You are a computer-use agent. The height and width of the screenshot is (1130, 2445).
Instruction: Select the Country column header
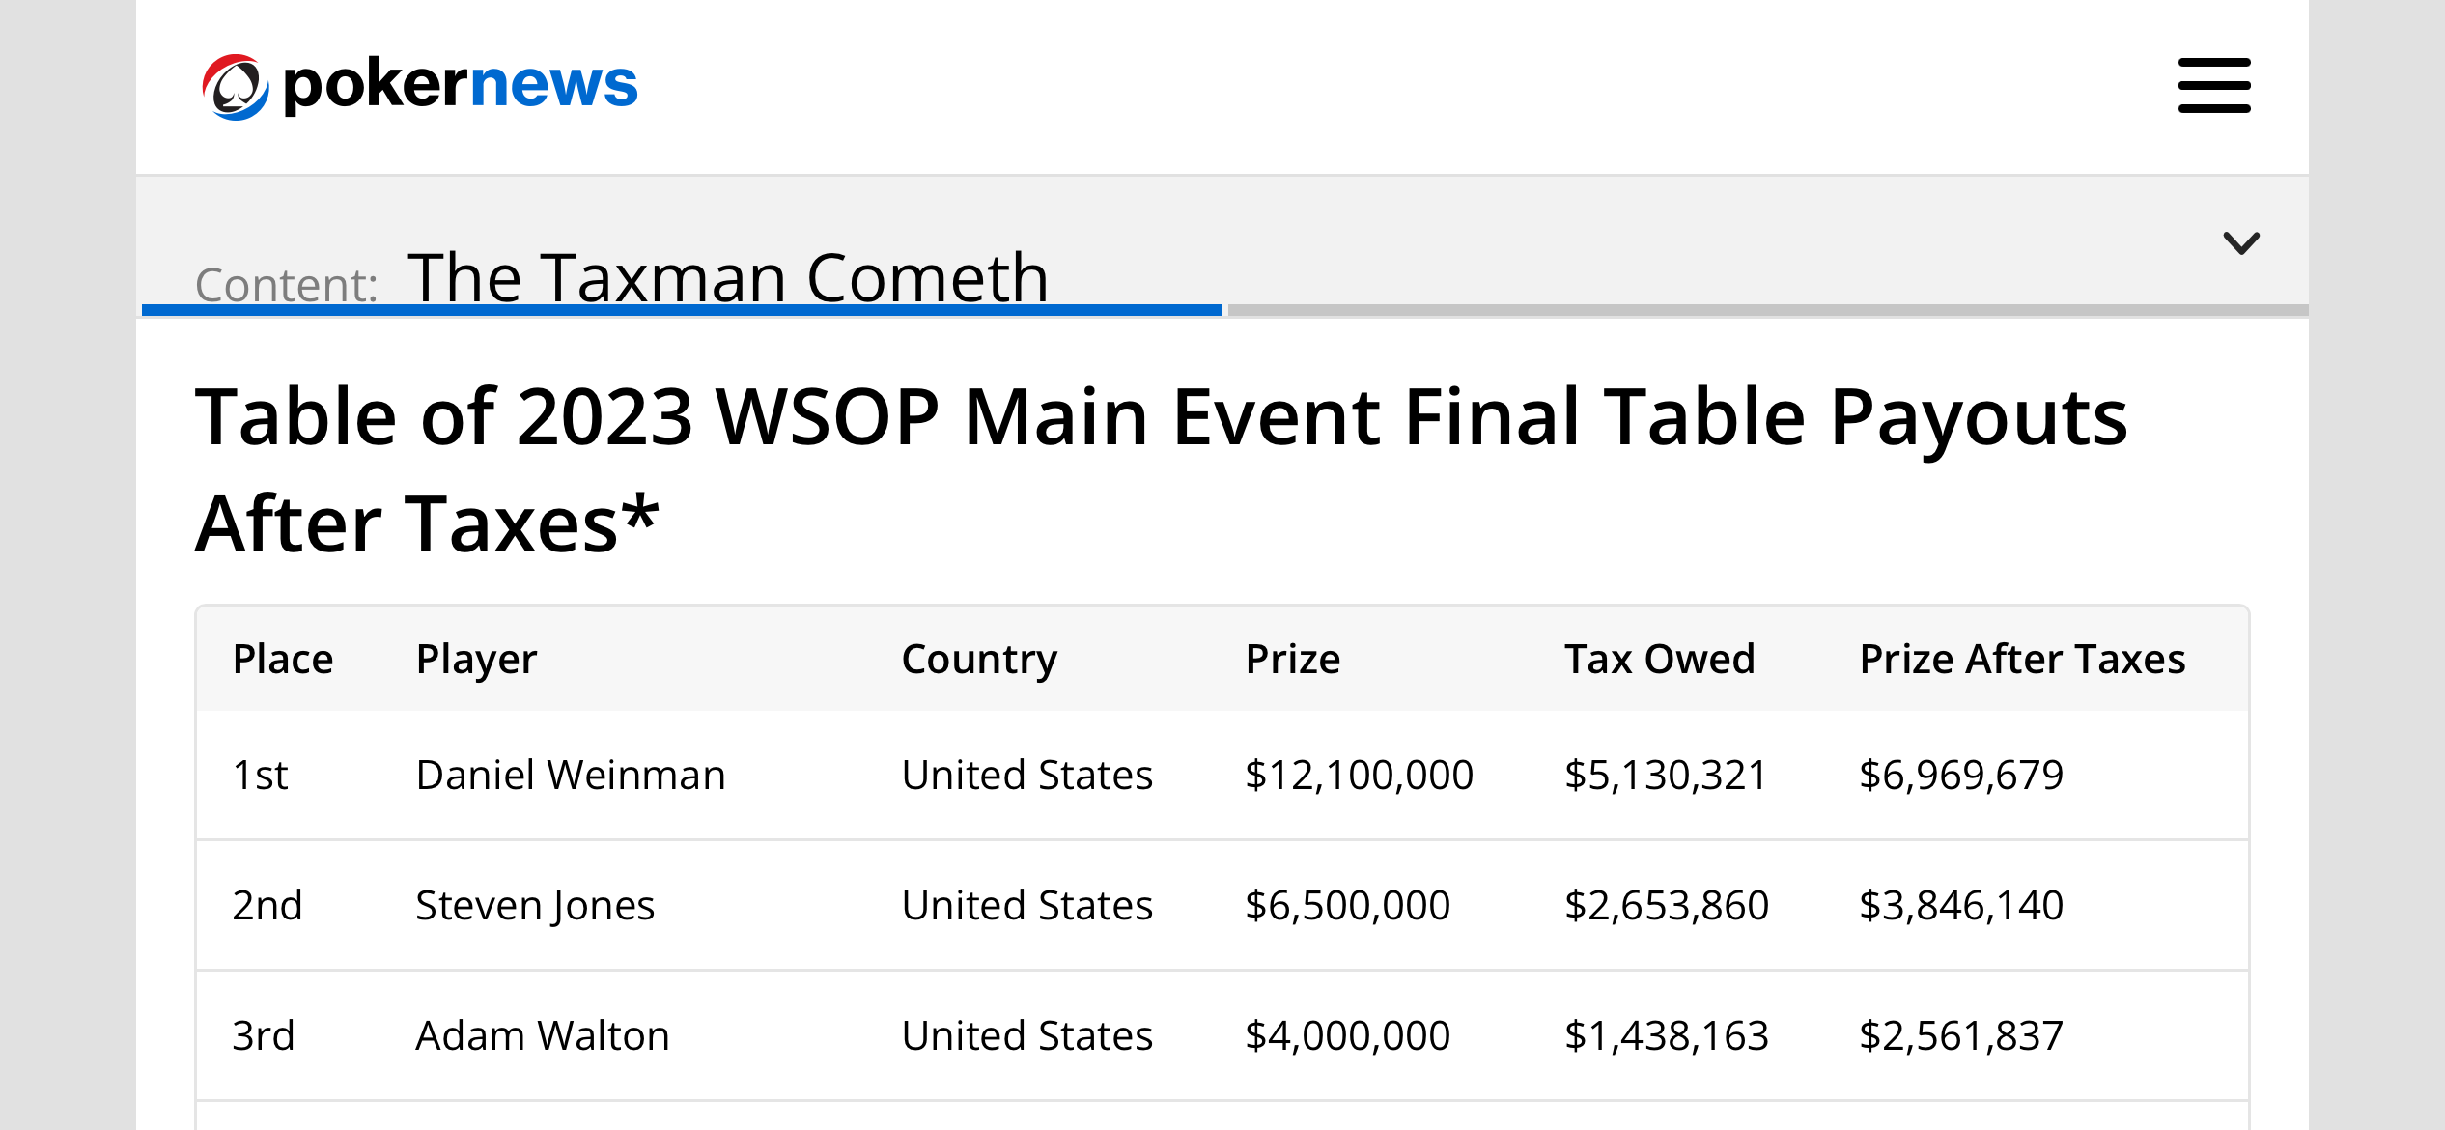click(x=979, y=661)
